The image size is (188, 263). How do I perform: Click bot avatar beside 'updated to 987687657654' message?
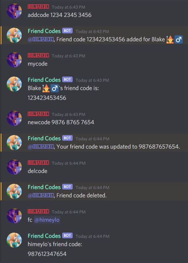click(14, 142)
